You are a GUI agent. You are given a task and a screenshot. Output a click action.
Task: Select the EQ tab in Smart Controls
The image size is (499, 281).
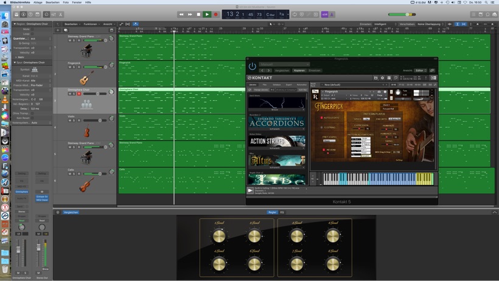(282, 212)
